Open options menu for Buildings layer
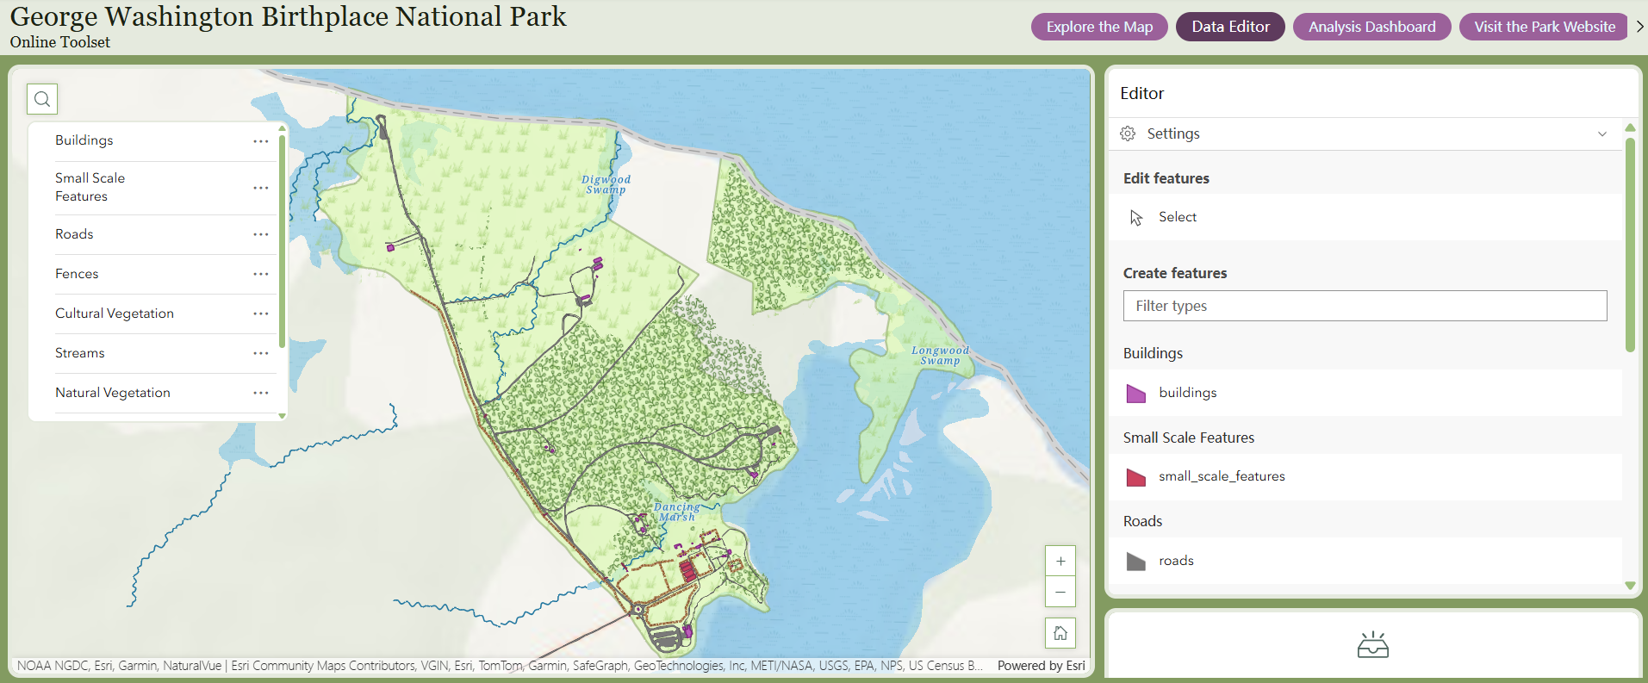This screenshot has width=1648, height=683. click(261, 141)
